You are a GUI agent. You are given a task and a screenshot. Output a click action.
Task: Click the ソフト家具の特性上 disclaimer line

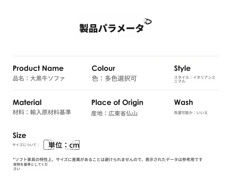pyautogui.click(x=108, y=160)
